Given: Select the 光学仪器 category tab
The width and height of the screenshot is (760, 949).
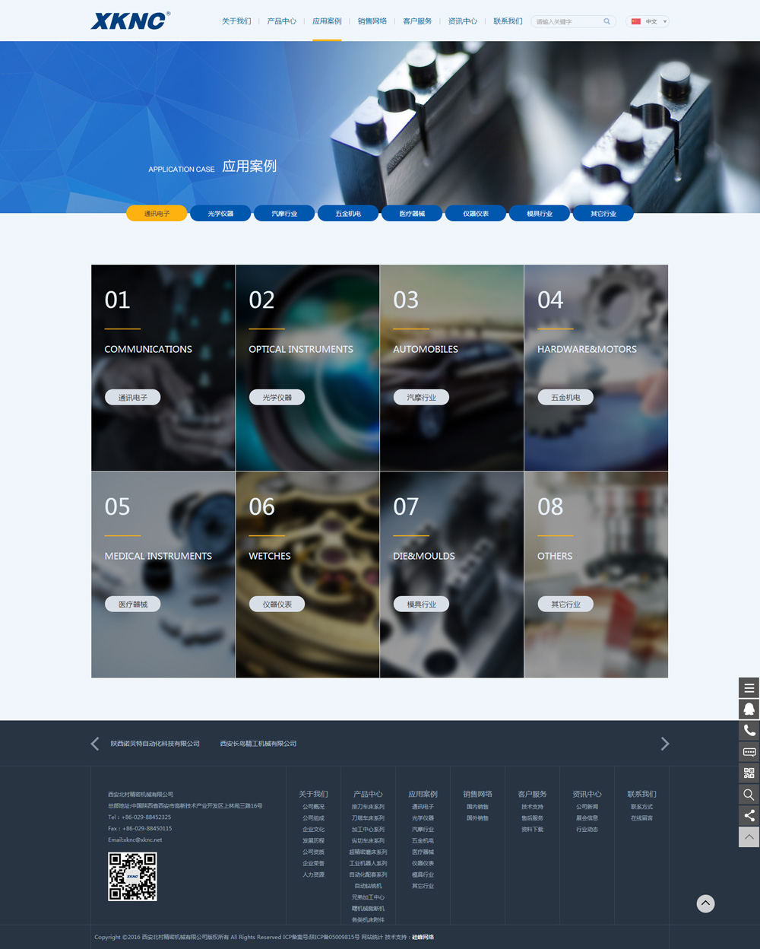Looking at the screenshot, I should click(220, 214).
